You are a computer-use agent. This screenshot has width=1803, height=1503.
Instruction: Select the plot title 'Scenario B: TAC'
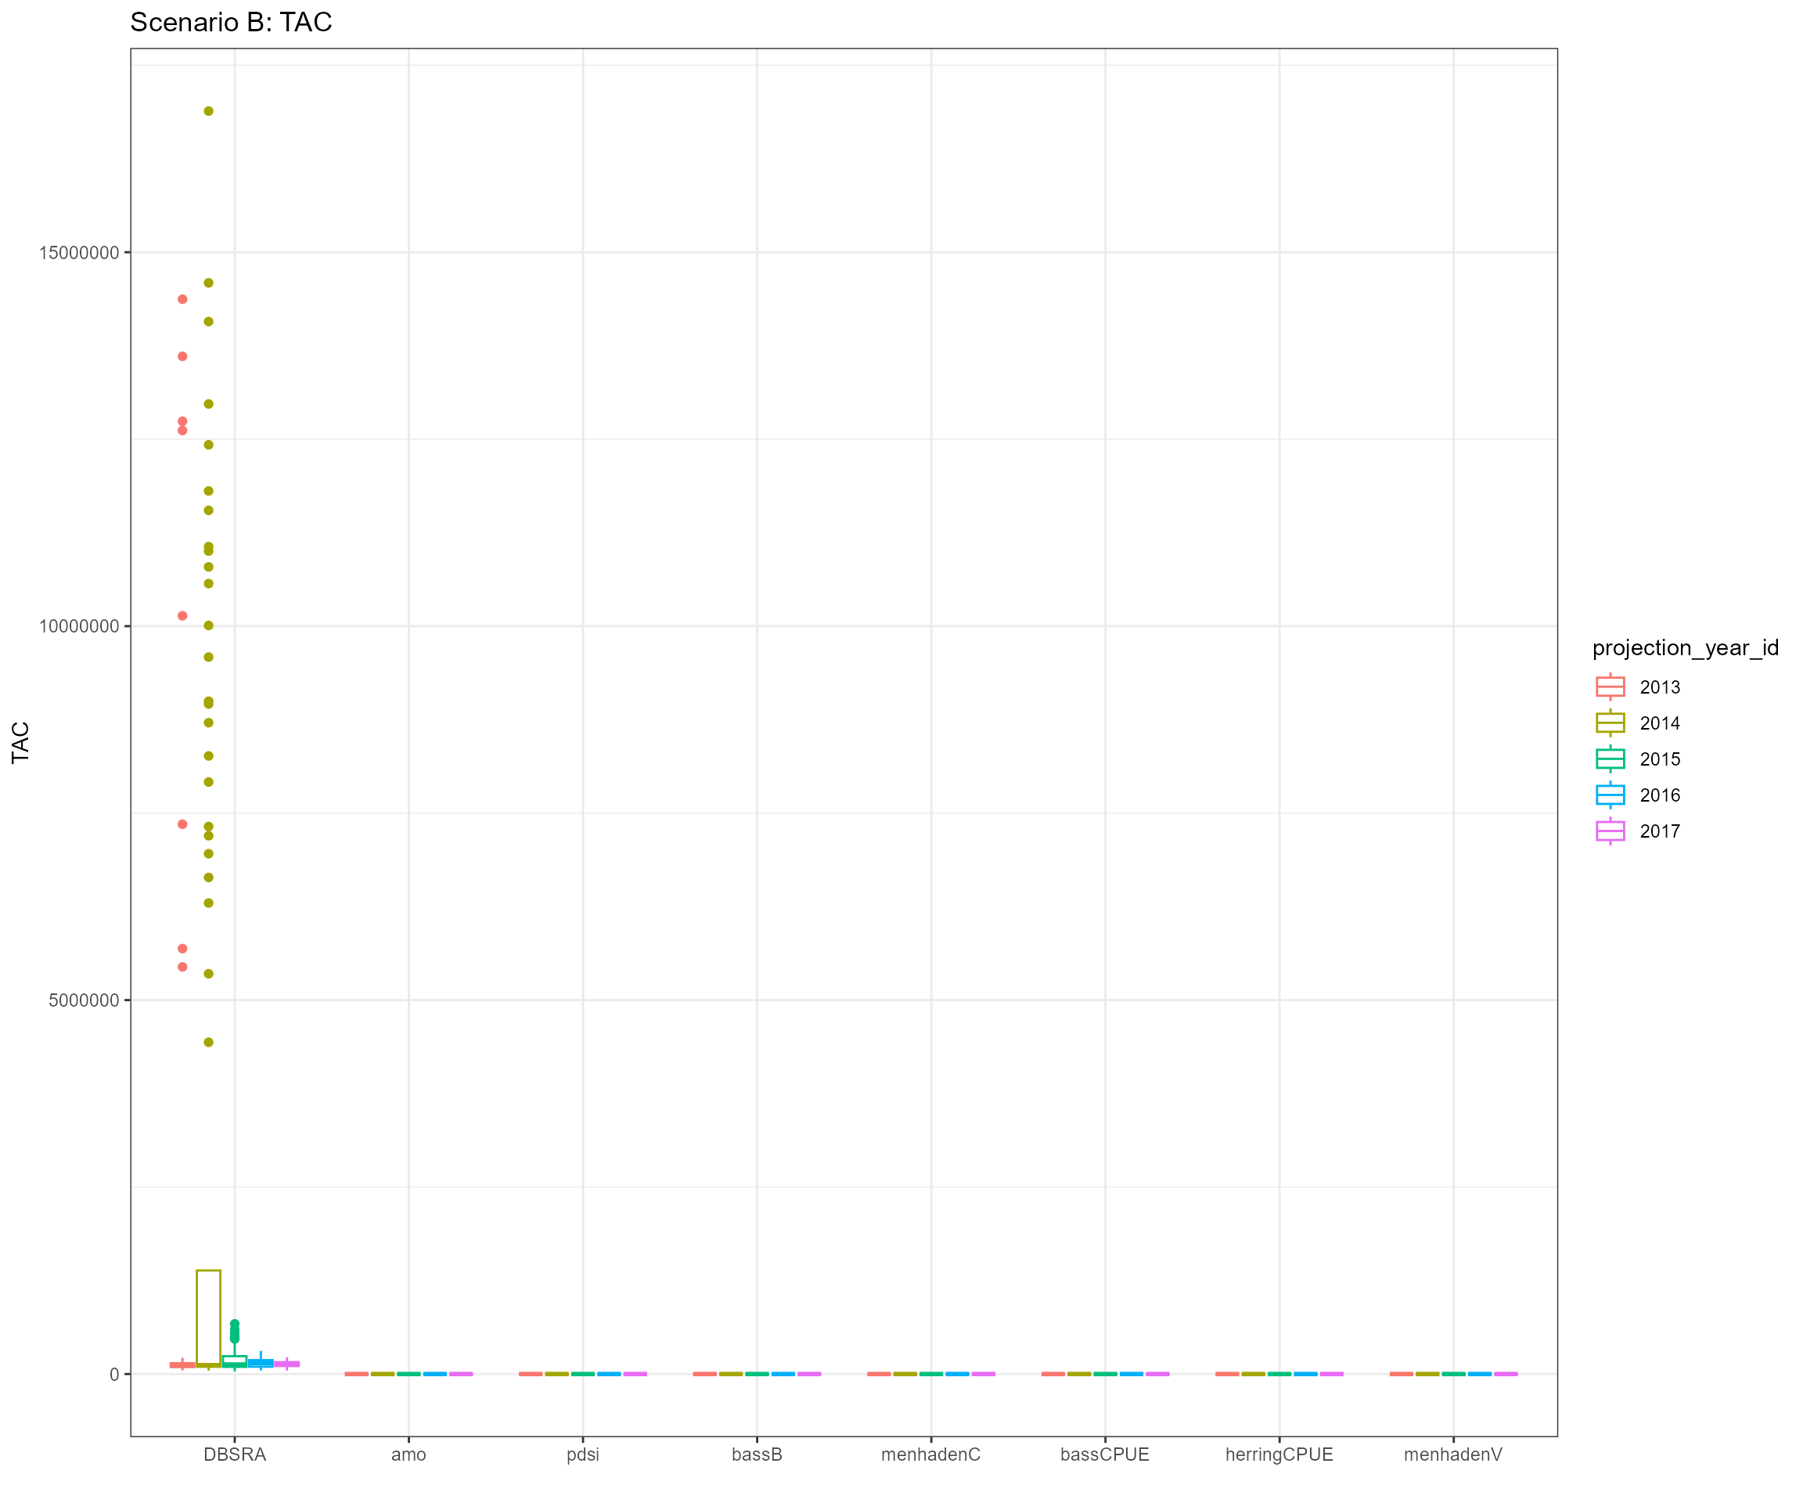point(231,23)
